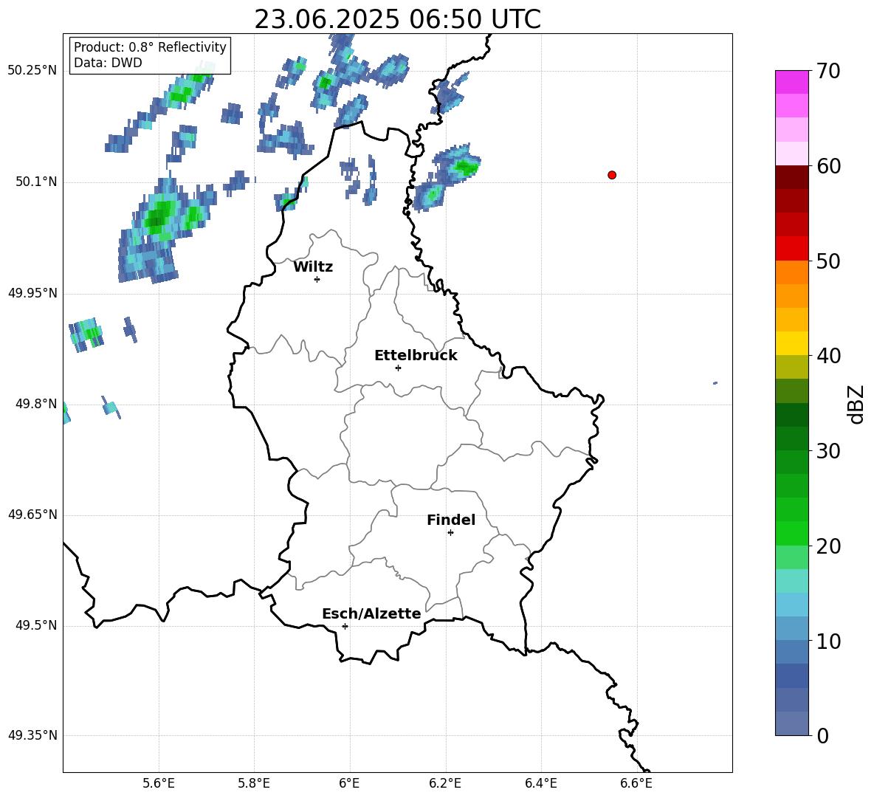Click the colorbar 40 tick label
Viewport: 874px width, 798px height.
828,356
